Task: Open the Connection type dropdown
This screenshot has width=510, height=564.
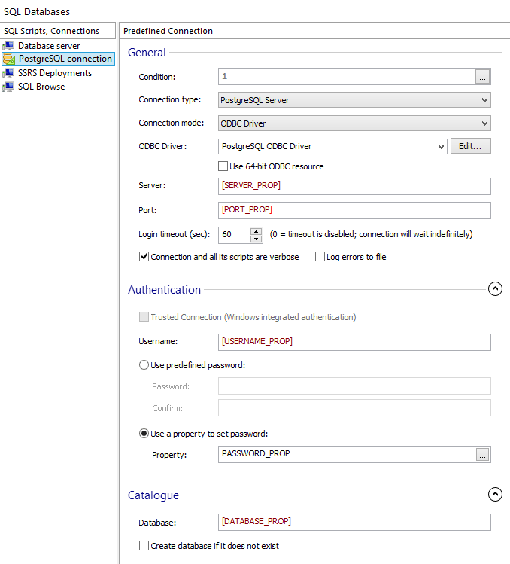Action: [x=354, y=100]
